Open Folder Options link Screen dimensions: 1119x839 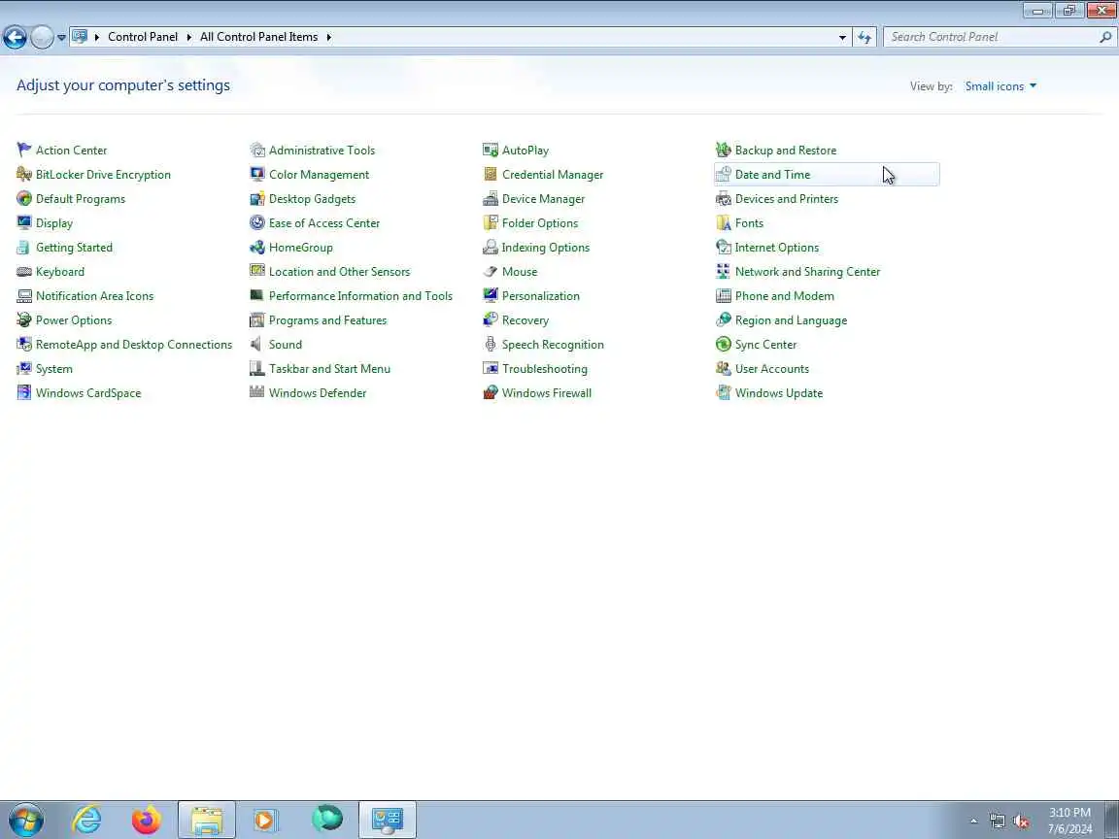pos(539,222)
